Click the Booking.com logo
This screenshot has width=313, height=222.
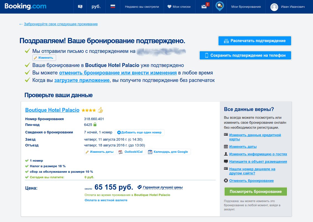(25, 6)
